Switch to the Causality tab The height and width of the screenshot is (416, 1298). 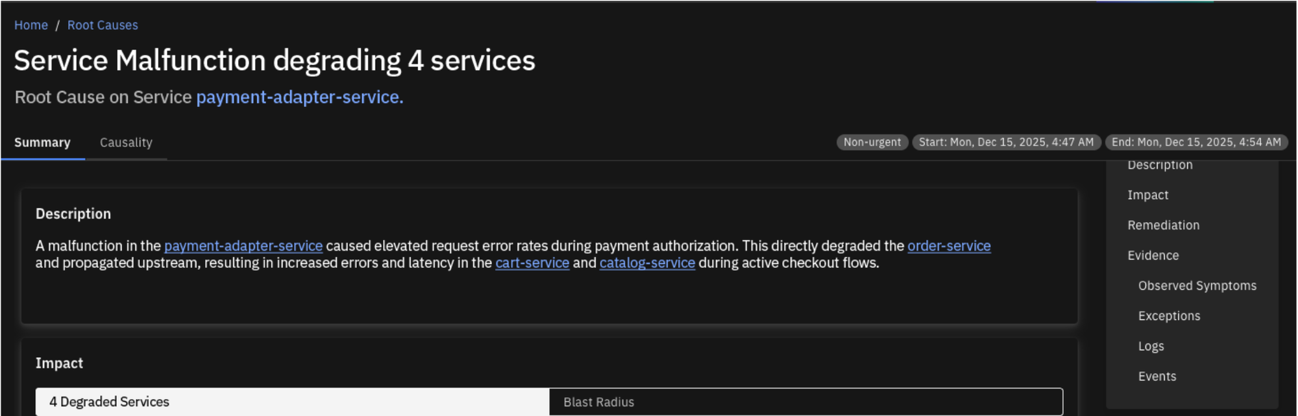tap(126, 143)
